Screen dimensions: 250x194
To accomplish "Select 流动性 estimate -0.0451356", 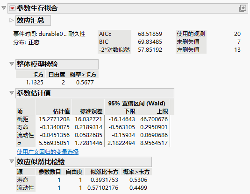I will pyautogui.click(x=55, y=135).
